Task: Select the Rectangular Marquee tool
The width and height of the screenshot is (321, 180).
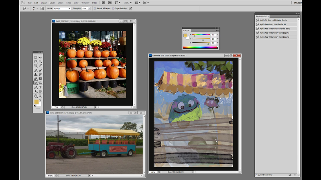Action: tap(36, 57)
